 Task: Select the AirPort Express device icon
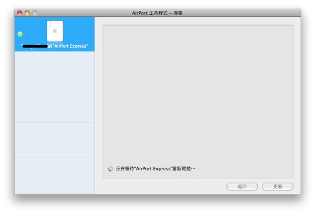(x=55, y=31)
